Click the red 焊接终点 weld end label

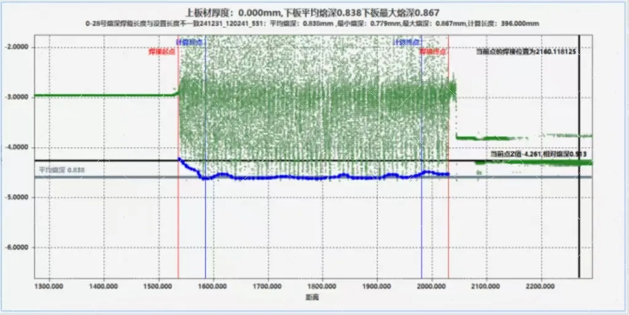tap(432, 52)
